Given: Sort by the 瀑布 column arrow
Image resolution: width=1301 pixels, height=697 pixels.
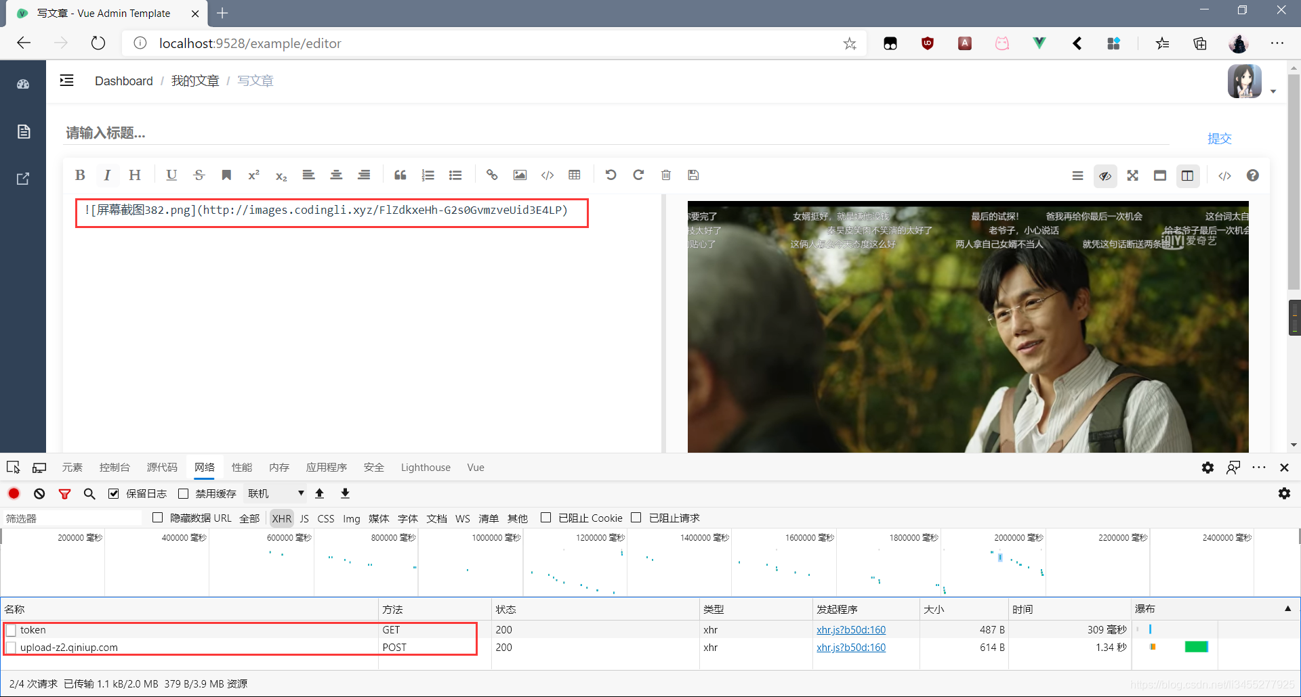Looking at the screenshot, I should [1287, 608].
